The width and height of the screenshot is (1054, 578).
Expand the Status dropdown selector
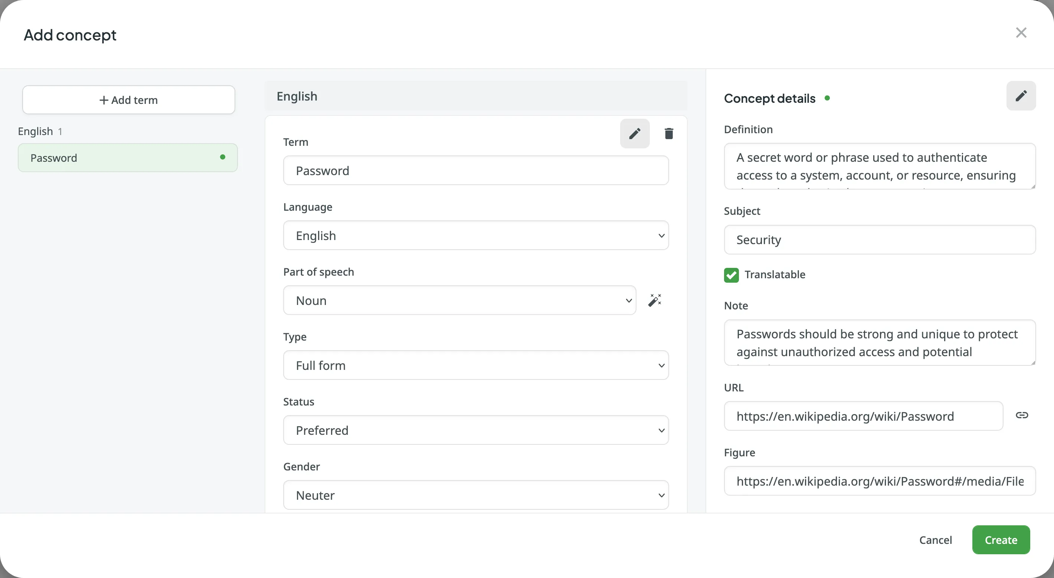(x=476, y=430)
